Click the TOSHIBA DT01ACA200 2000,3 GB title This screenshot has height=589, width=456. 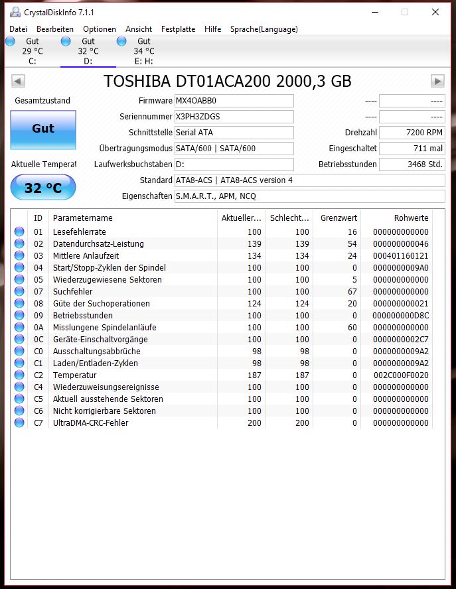pos(228,81)
